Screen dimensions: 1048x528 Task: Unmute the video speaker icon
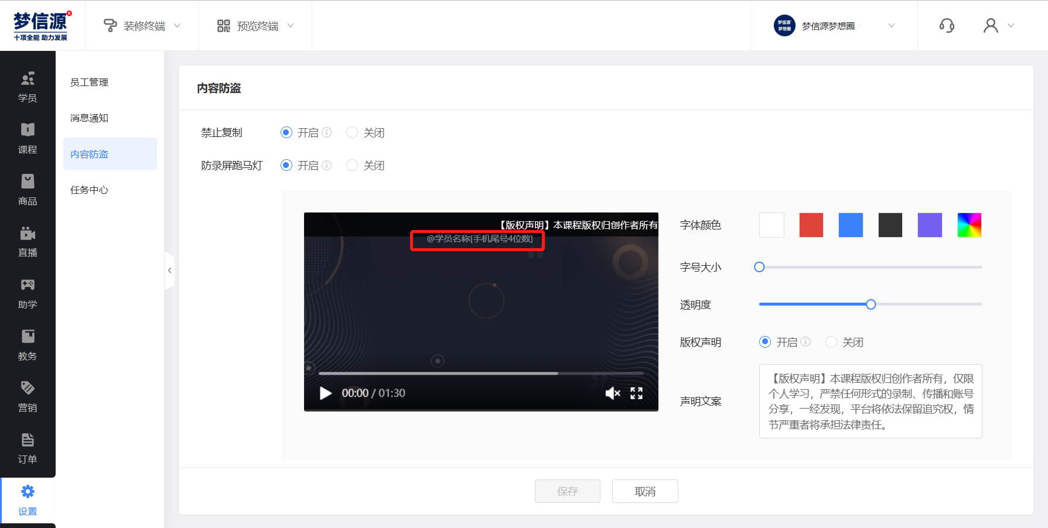[612, 393]
